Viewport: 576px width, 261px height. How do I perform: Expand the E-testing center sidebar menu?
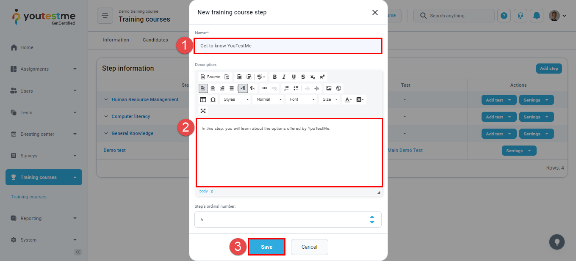[x=44, y=134]
